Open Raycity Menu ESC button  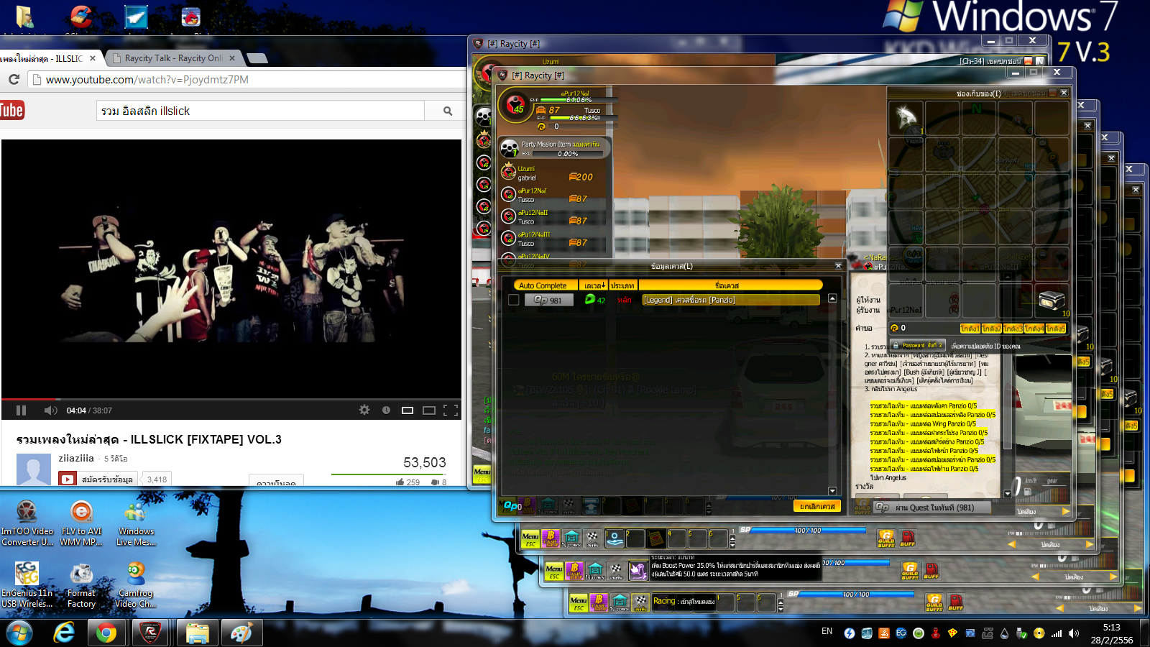pyautogui.click(x=530, y=539)
